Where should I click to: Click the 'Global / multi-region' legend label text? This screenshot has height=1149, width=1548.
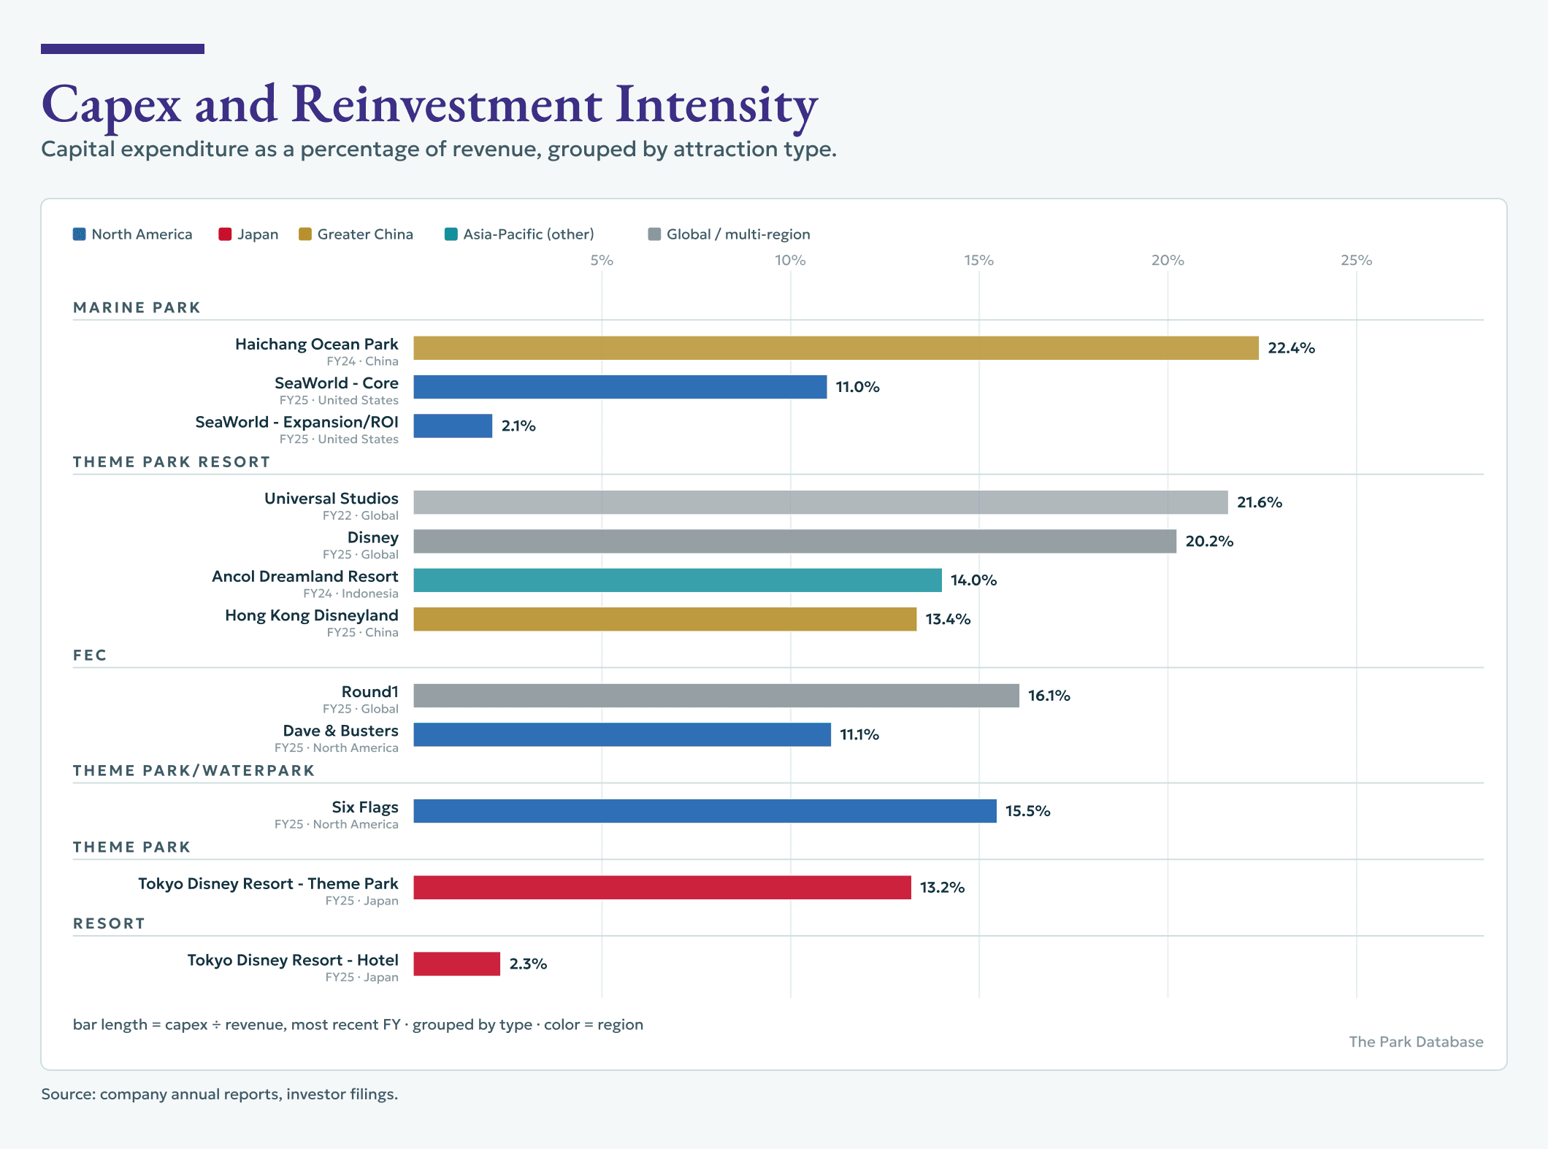coord(738,234)
